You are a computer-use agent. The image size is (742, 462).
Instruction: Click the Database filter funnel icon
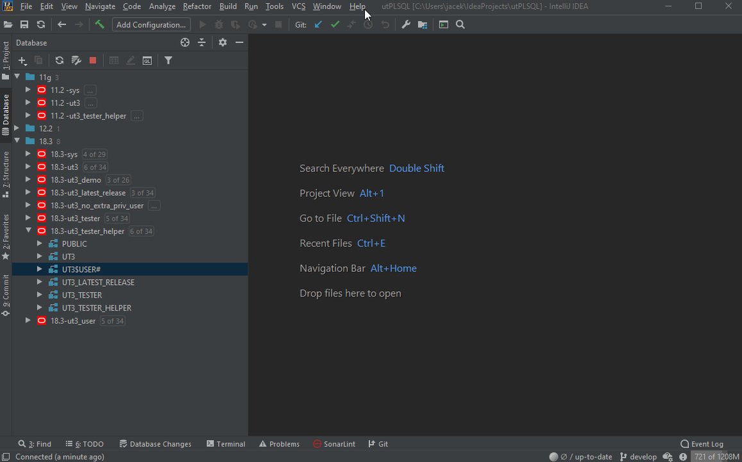[168, 60]
